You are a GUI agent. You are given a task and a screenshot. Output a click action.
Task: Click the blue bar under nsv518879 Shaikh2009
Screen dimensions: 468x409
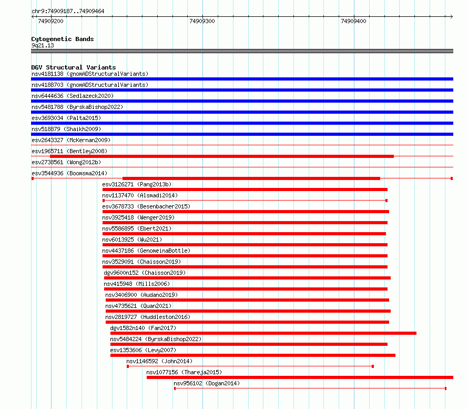(242, 134)
